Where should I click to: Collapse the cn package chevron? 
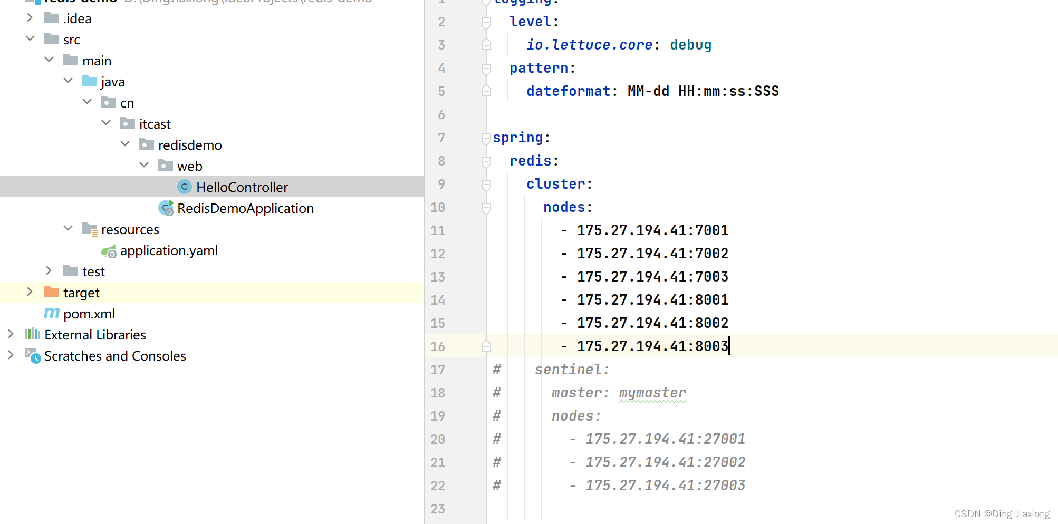(x=87, y=102)
